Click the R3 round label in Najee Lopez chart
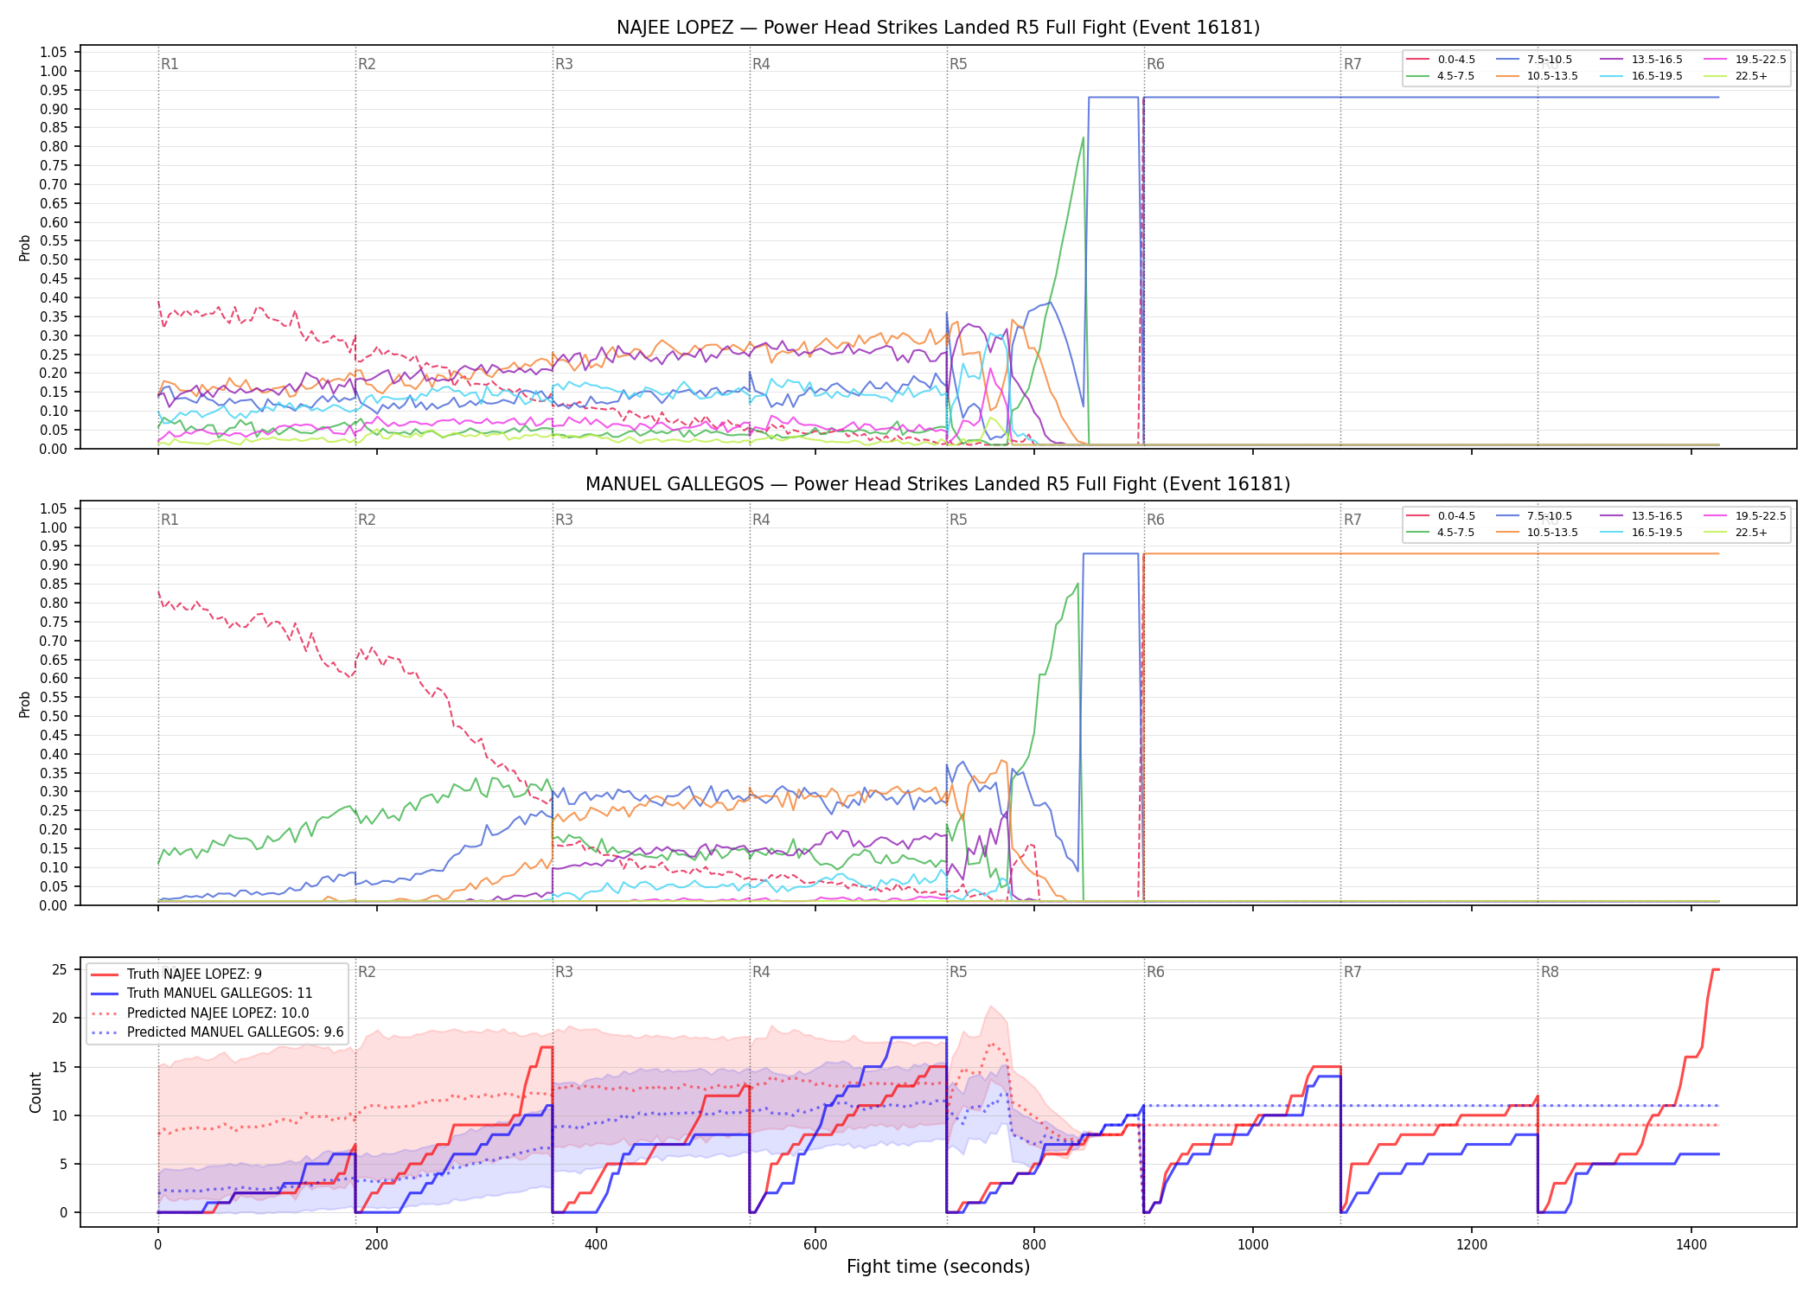This screenshot has width=1816, height=1297. point(564,64)
